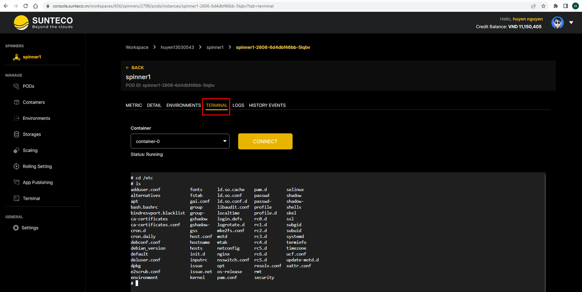Select the Rolling Setting menu label
582x292 pixels.
pos(37,166)
